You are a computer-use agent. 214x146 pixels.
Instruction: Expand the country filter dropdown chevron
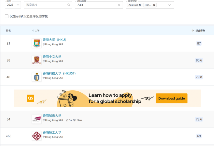pos(169,5)
